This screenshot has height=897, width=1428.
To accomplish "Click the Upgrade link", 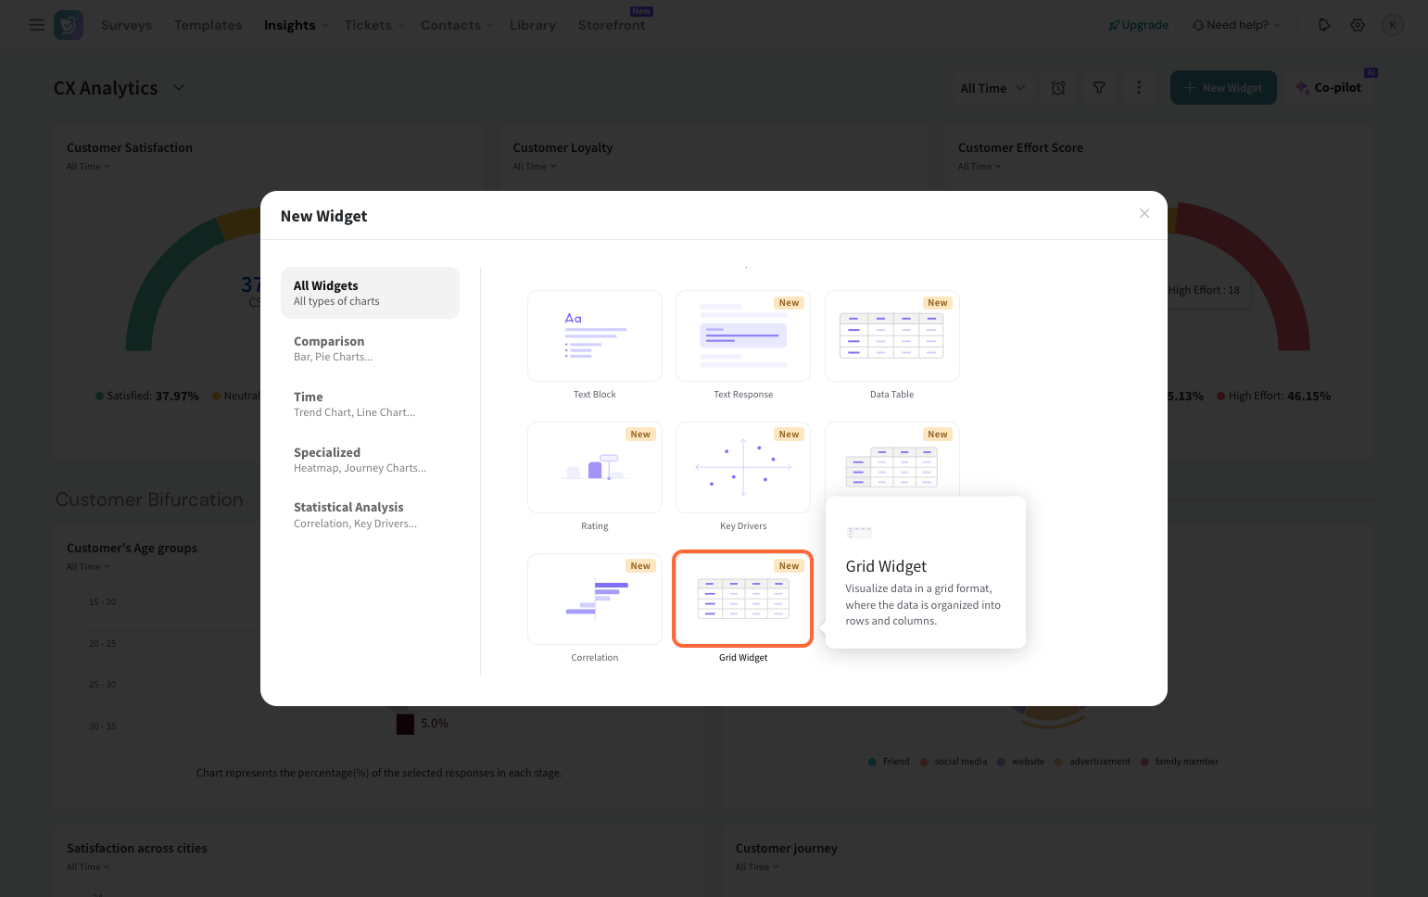I will pyautogui.click(x=1138, y=25).
